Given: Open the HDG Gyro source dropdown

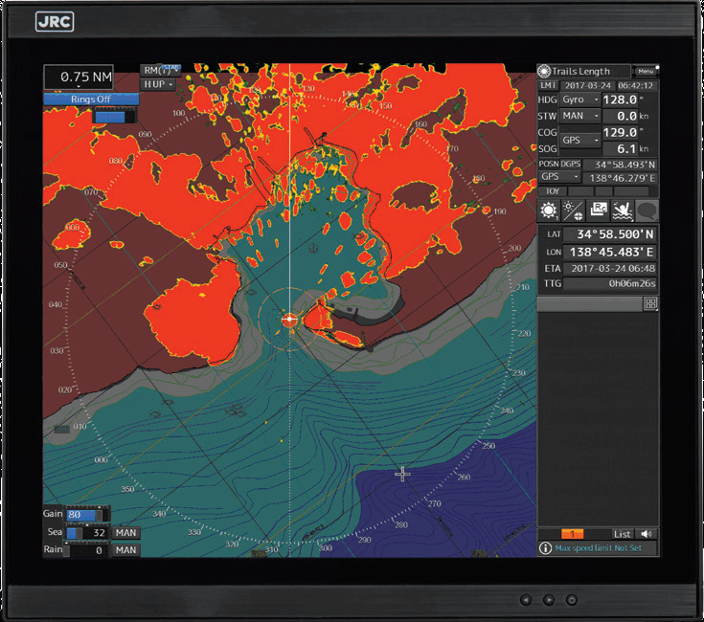Looking at the screenshot, I should coord(580,100).
